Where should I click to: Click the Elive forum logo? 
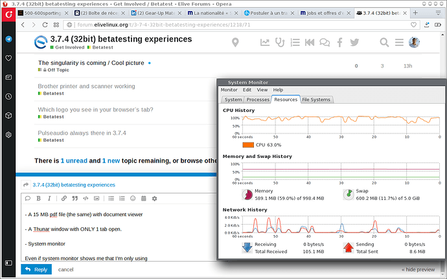[40, 42]
